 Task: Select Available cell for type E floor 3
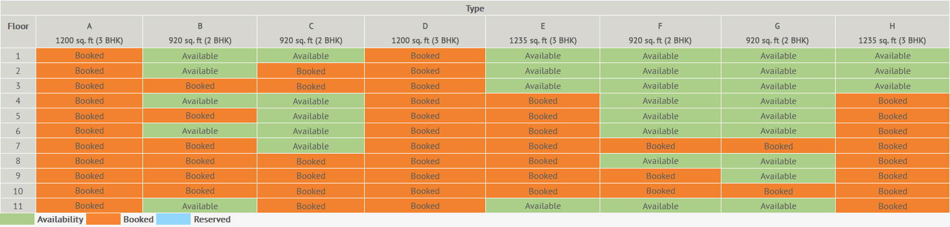tap(543, 86)
